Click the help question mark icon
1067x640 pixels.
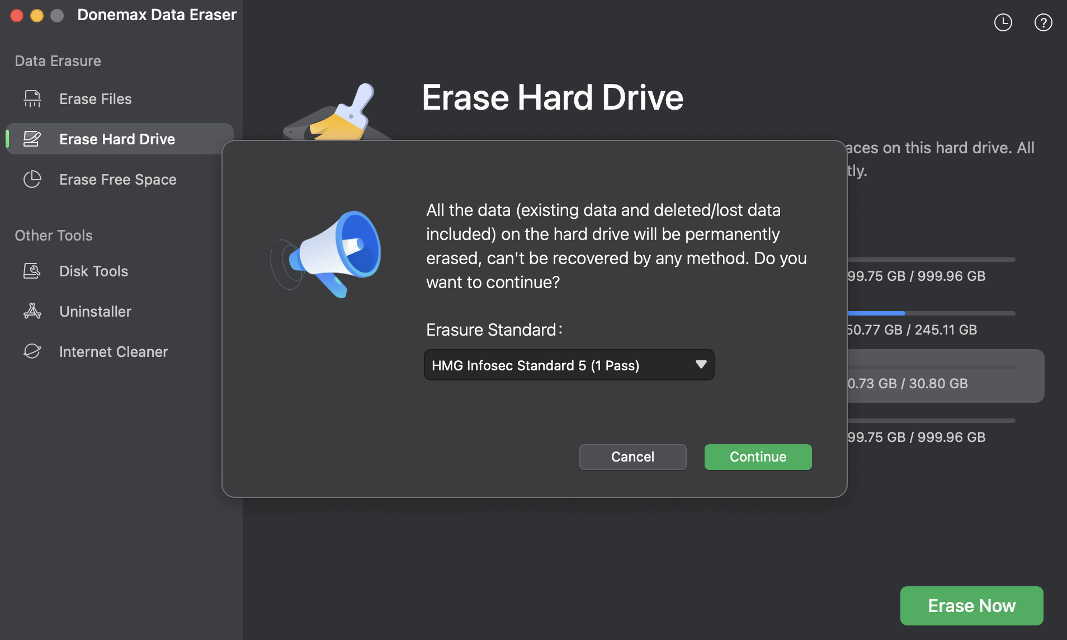point(1042,22)
